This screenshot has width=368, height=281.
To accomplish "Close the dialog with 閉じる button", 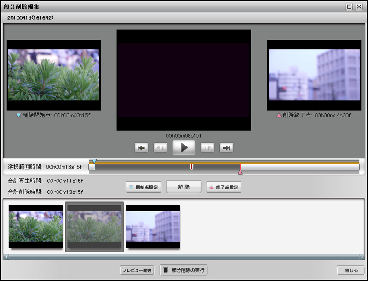I will [x=351, y=270].
